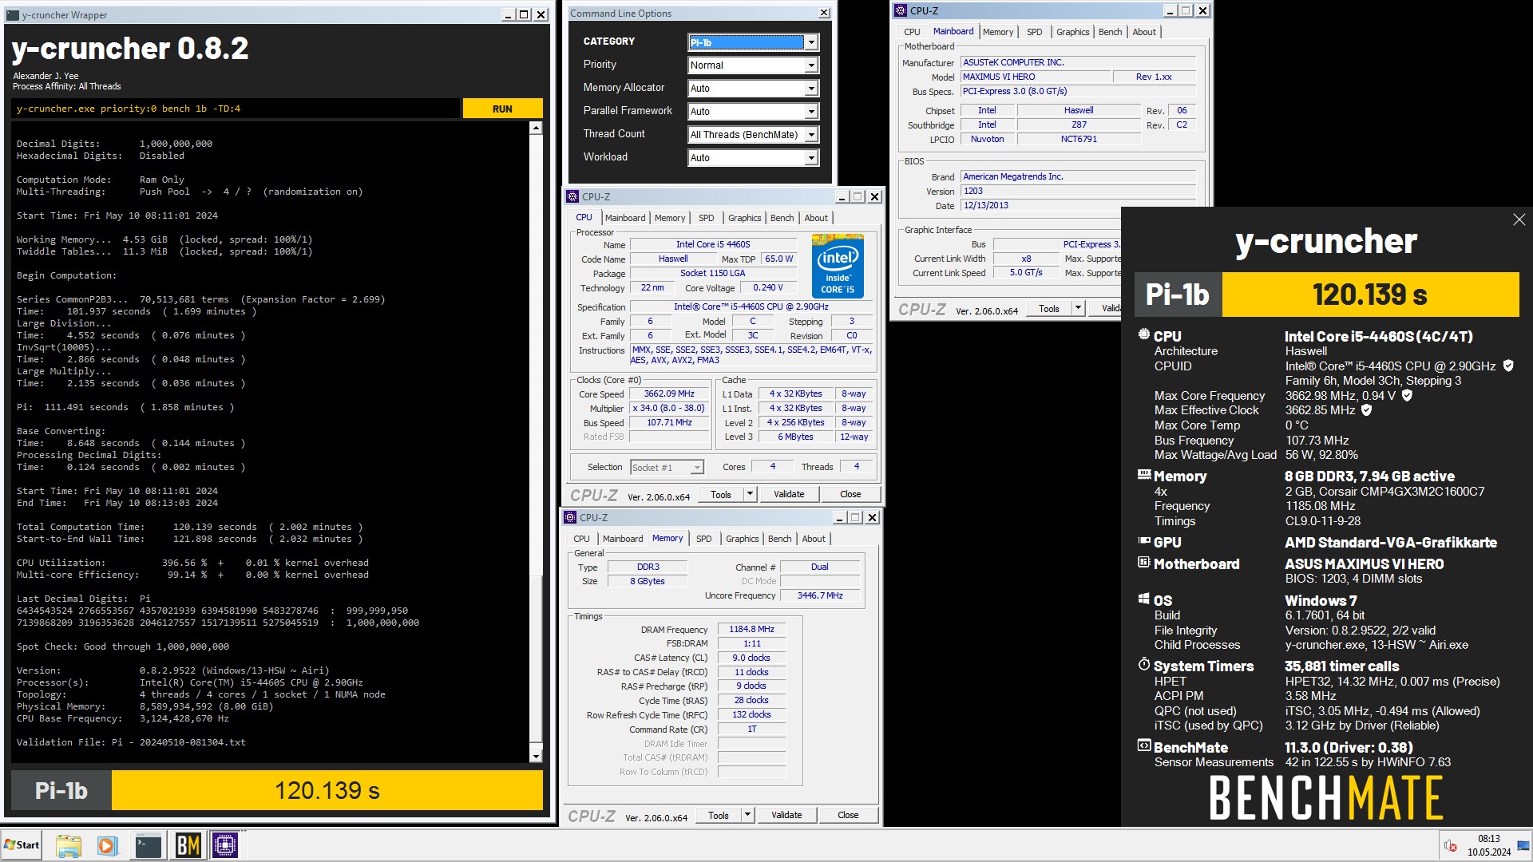Close the BenchMate y-cruncher result panel
This screenshot has width=1533, height=862.
click(1519, 219)
